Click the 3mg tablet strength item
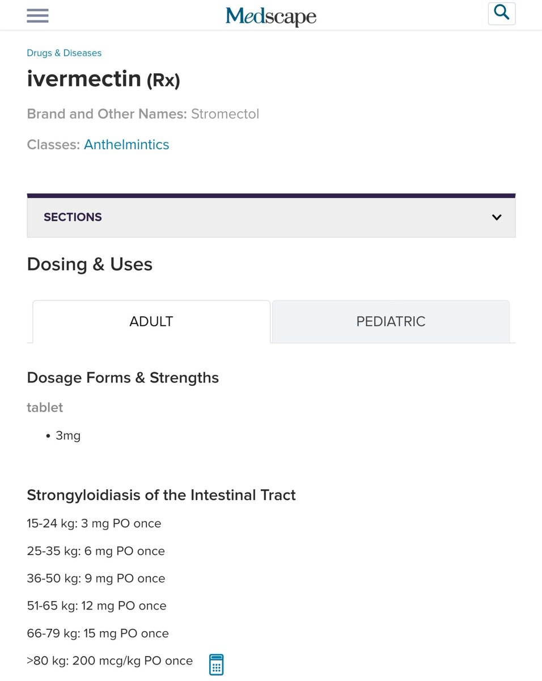The width and height of the screenshot is (542, 681). (x=68, y=436)
